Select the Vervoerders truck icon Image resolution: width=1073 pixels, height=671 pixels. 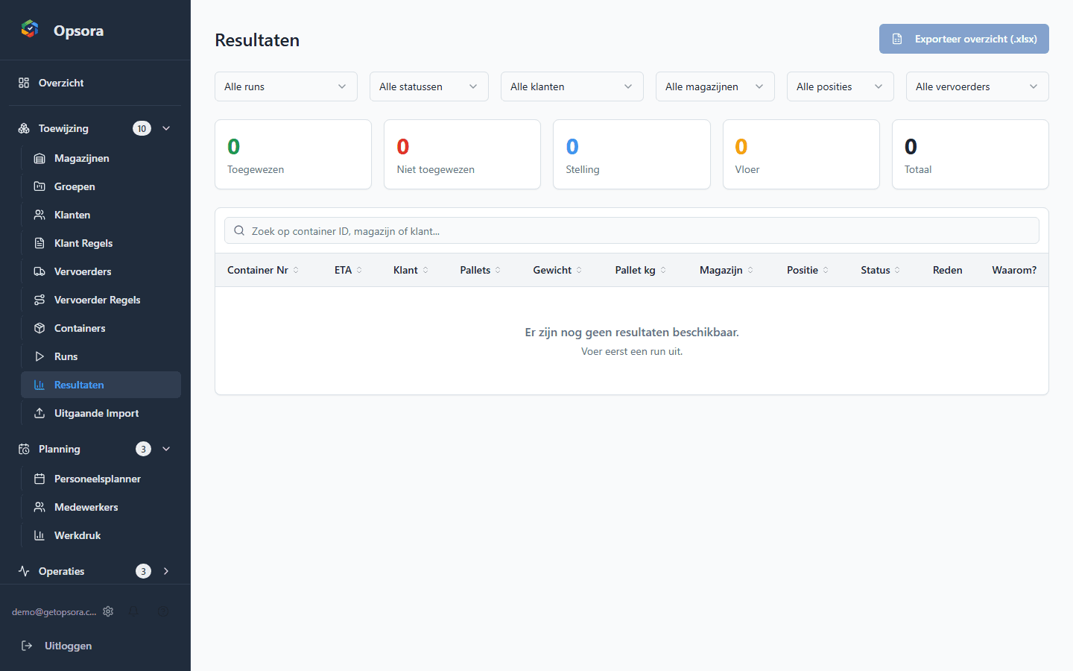coord(40,271)
